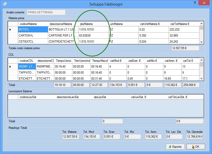Click the application icon in the title bar
Viewport: 212px width, 154px height.
pos(5,4)
